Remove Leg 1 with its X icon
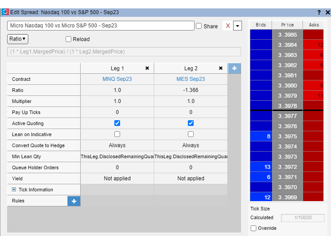 [x=147, y=68]
